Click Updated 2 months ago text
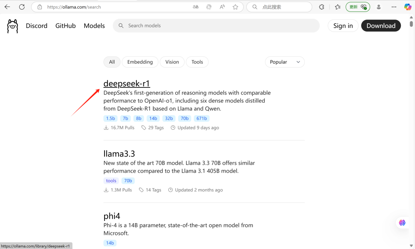The height and width of the screenshot is (249, 415). [x=199, y=190]
